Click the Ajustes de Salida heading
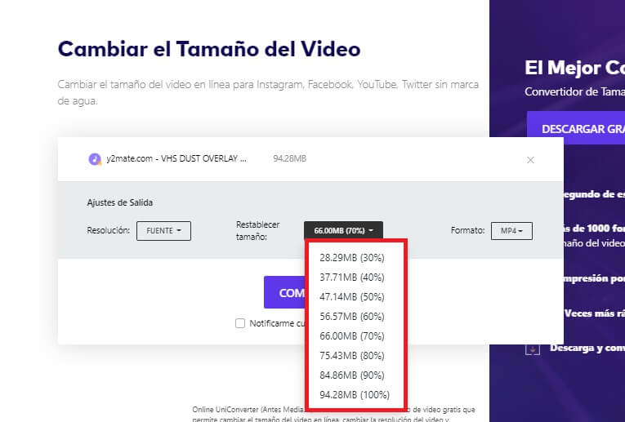625x422 pixels. (119, 202)
